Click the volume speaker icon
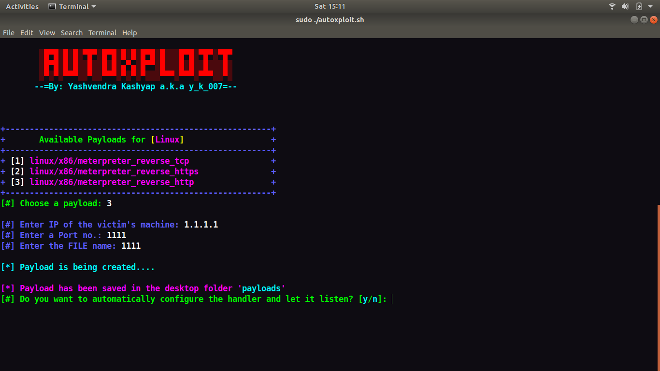The image size is (660, 371). point(625,7)
